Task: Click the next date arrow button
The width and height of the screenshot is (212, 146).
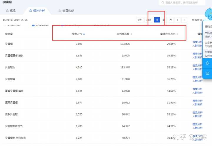Action: point(184,20)
